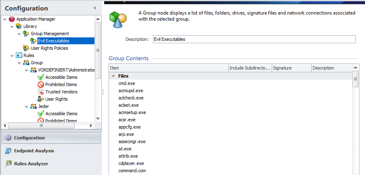Collapse the Library tree node

12,26
